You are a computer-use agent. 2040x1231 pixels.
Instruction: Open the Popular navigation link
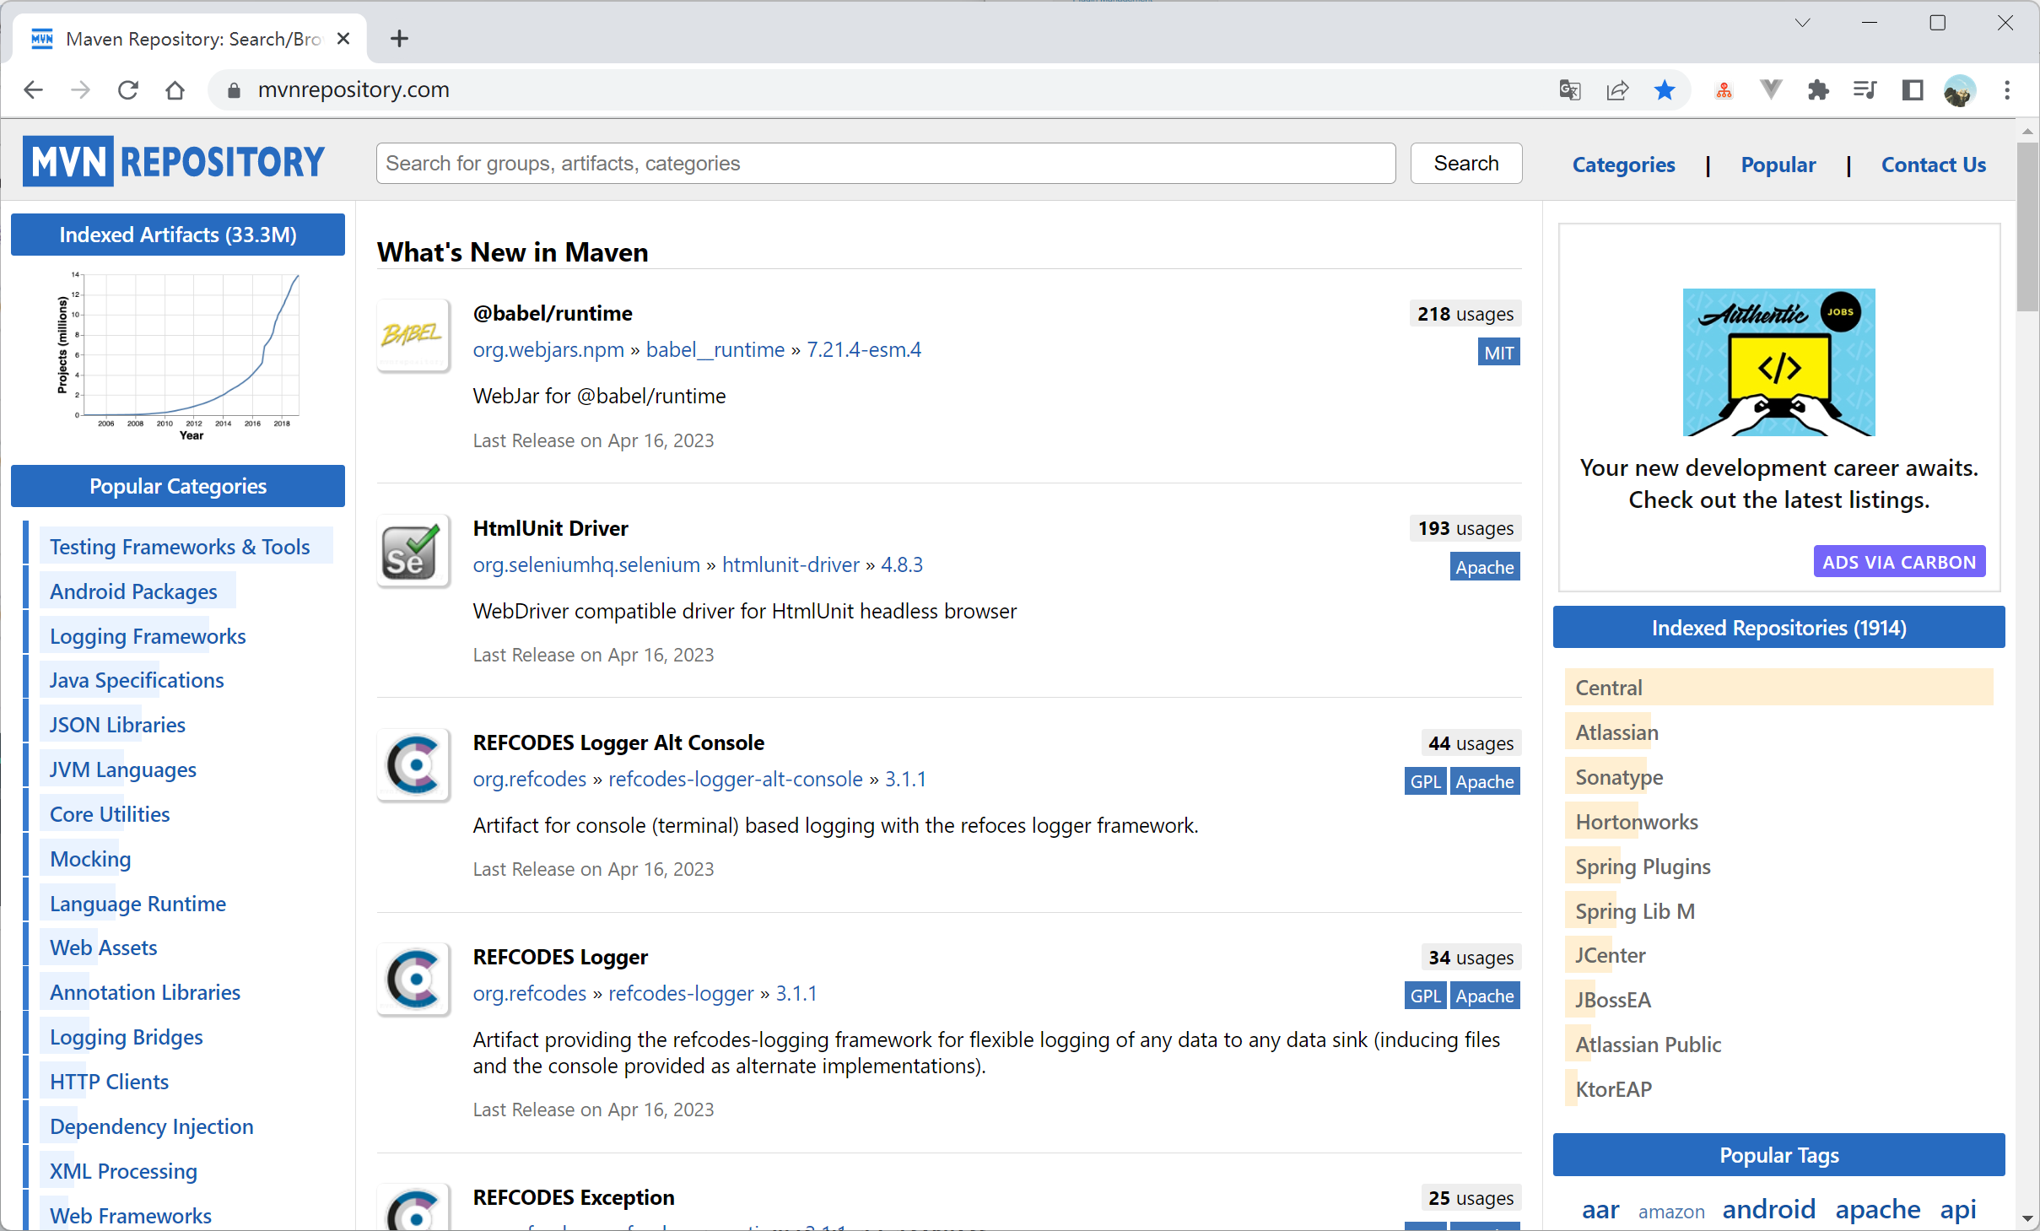[1778, 165]
